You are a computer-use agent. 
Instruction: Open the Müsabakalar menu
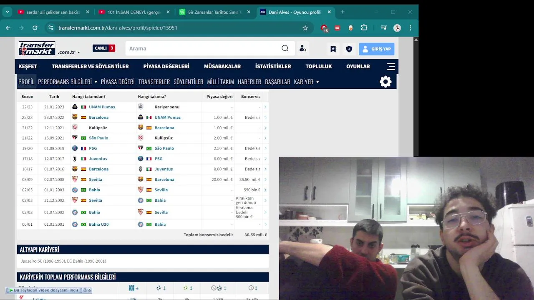[x=222, y=66]
